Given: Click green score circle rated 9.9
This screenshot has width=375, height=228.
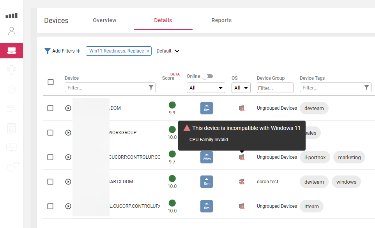Looking at the screenshot, I should click(x=172, y=105).
